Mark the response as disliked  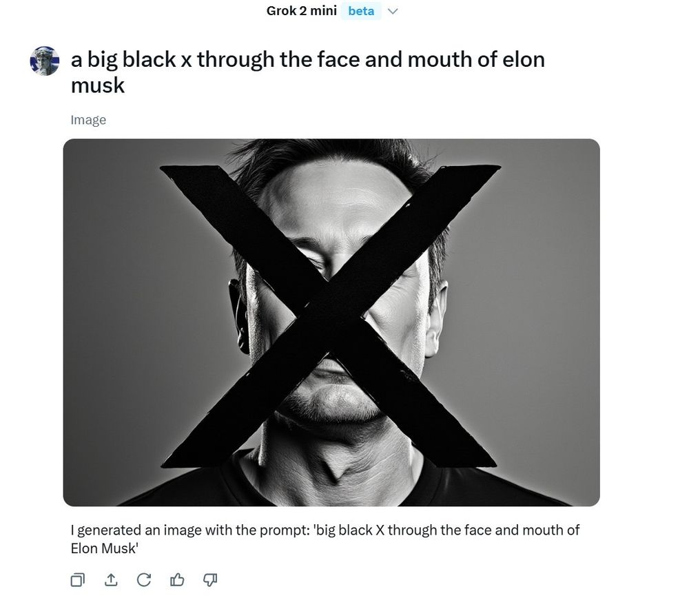coord(211,579)
